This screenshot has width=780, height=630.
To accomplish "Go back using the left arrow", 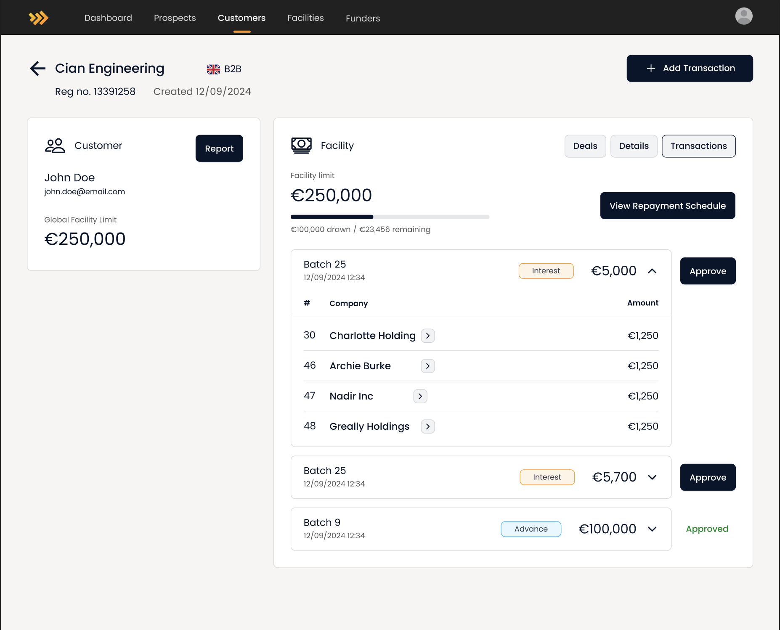I will point(37,68).
